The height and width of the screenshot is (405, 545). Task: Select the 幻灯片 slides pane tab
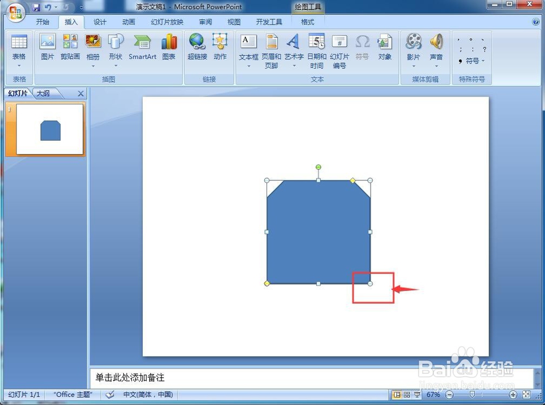(x=18, y=94)
